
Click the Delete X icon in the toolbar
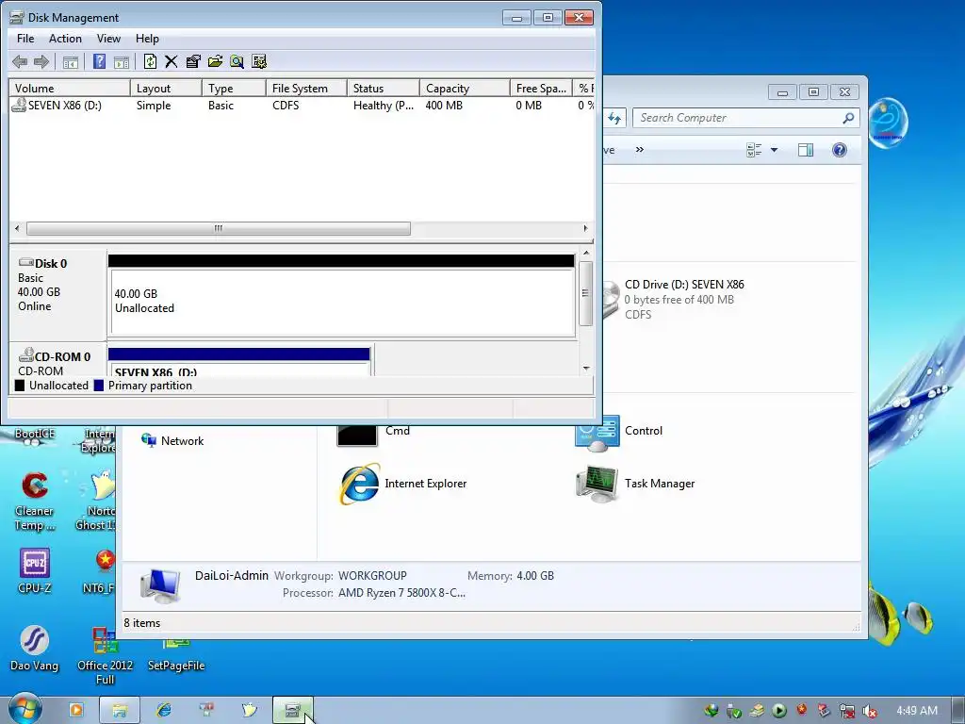tap(172, 61)
